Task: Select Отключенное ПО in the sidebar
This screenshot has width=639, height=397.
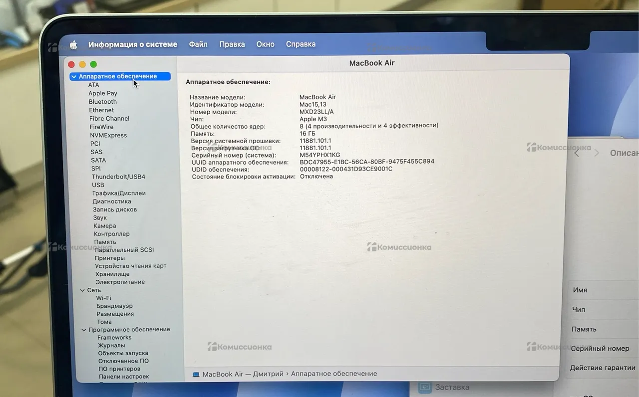Action: [x=123, y=361]
